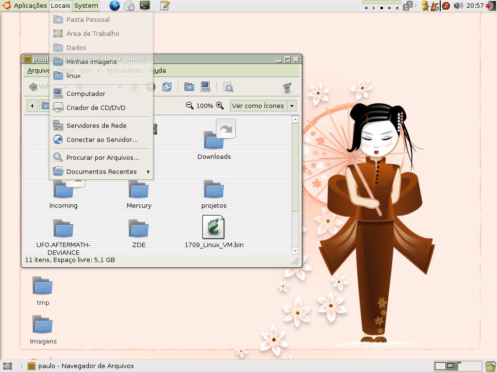Screen dimensions: 497x372
Task: Select the ZDE folder
Action: pyautogui.click(x=139, y=233)
